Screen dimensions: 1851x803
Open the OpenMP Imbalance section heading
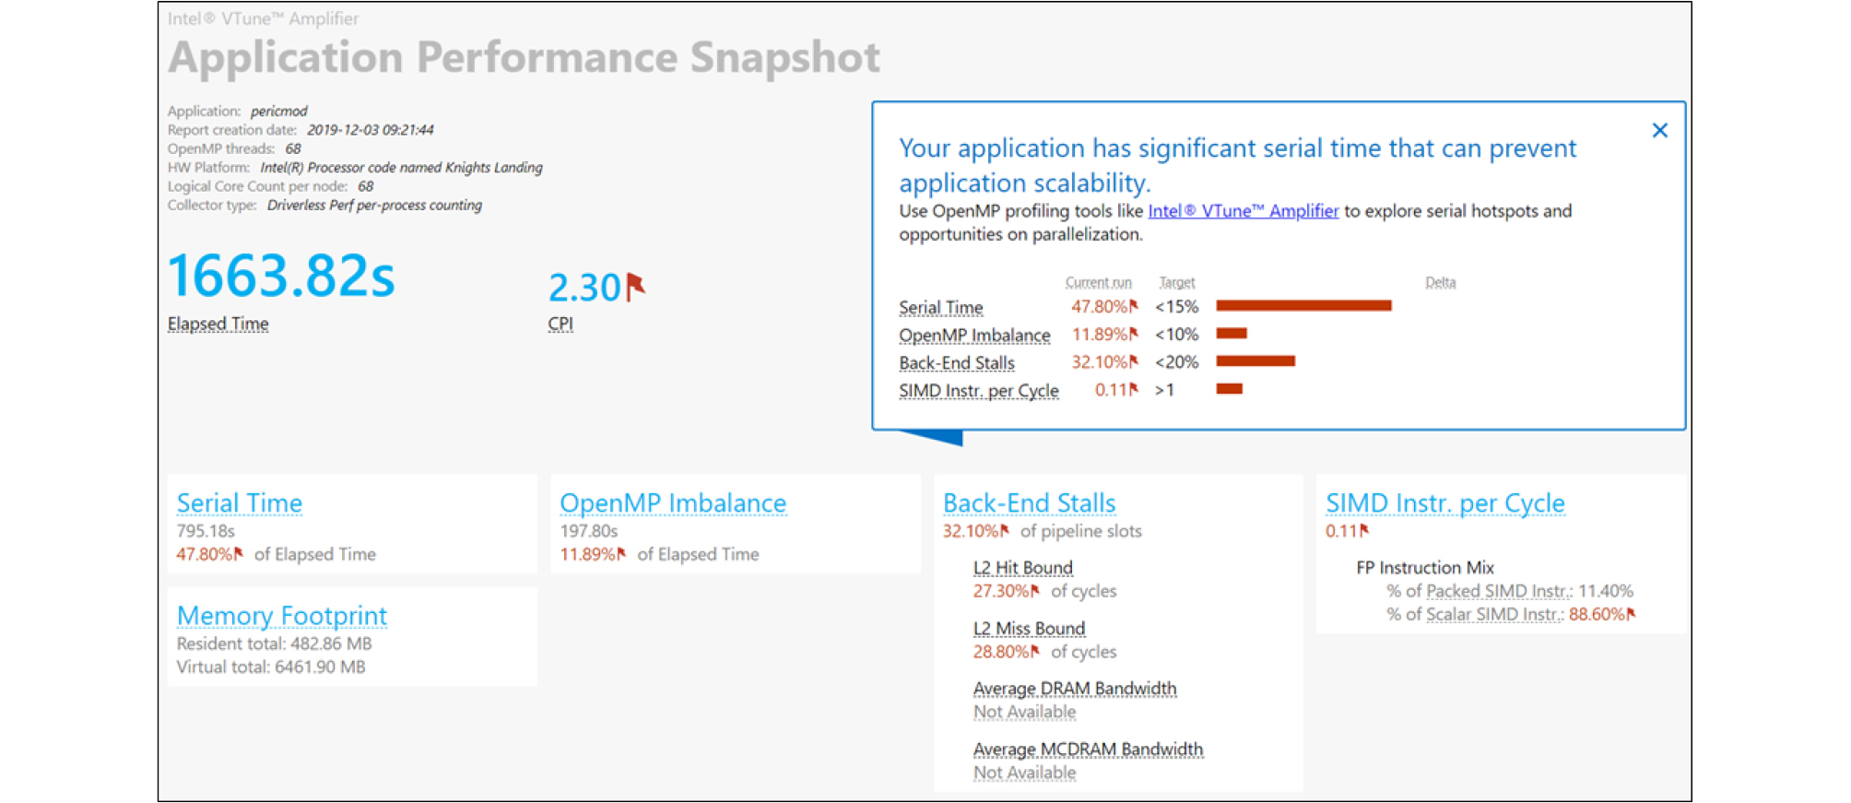click(672, 503)
